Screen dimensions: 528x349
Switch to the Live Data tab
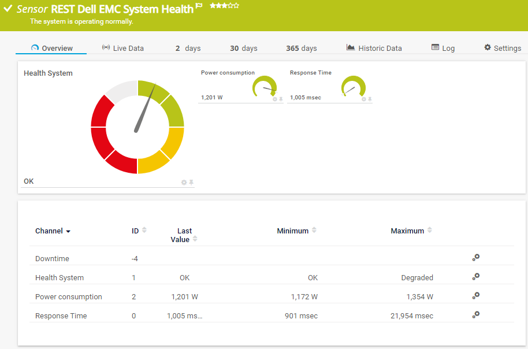tap(123, 48)
